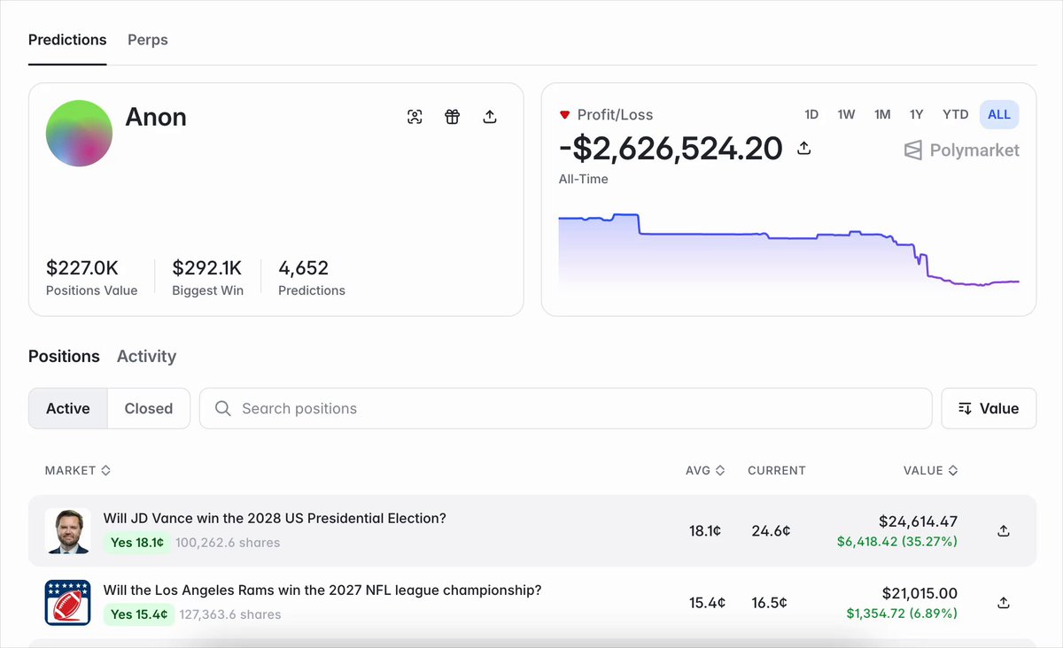Click Anon's gradient avatar

click(79, 134)
